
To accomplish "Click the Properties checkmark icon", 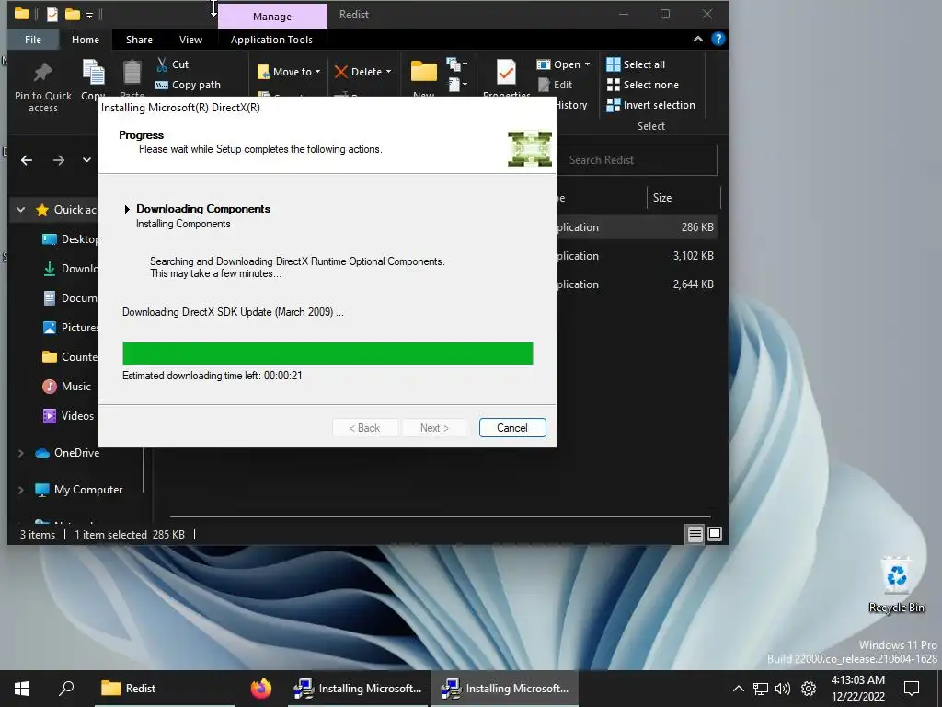I will tap(506, 73).
